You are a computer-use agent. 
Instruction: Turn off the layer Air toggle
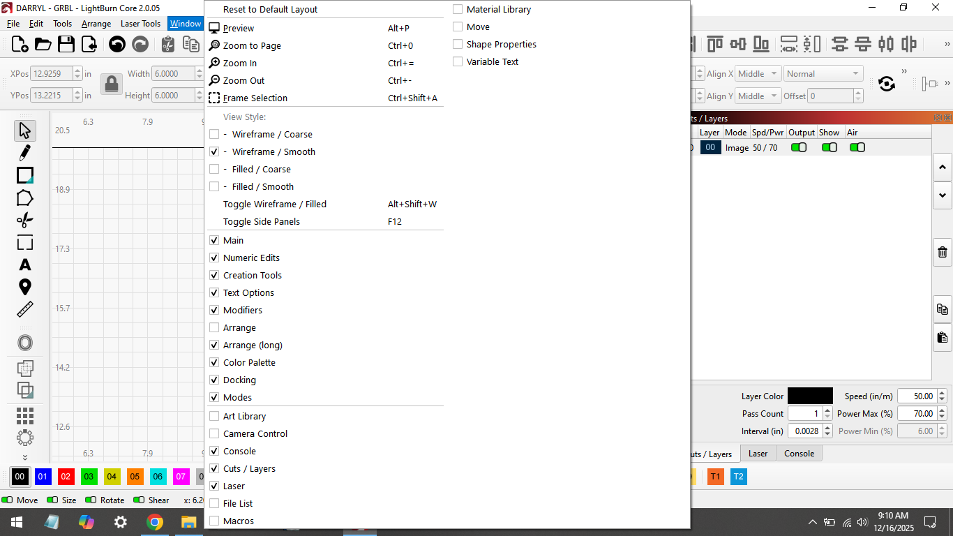pos(857,148)
